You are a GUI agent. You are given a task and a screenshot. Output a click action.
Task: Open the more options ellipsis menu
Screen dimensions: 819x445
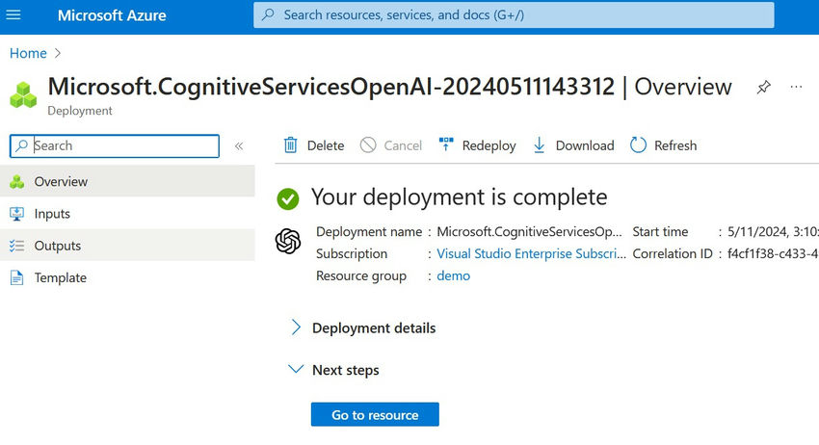796,87
